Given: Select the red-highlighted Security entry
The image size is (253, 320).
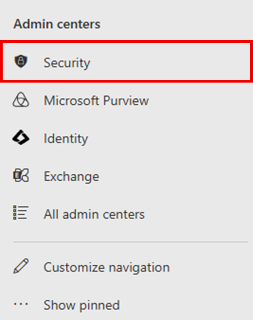Looking at the screenshot, I should pos(126,62).
